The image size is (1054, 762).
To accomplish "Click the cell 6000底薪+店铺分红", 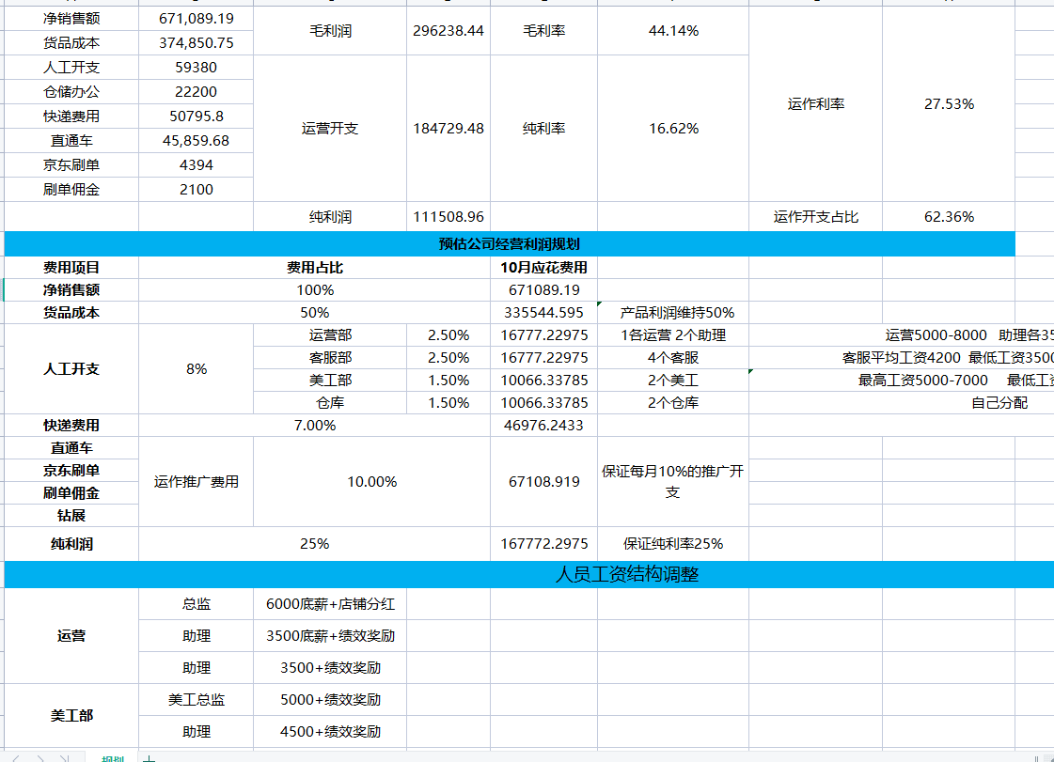I will click(x=330, y=604).
